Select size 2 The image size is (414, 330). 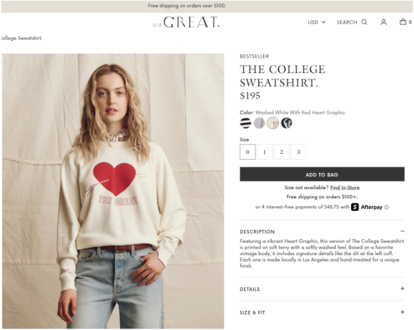(x=282, y=152)
